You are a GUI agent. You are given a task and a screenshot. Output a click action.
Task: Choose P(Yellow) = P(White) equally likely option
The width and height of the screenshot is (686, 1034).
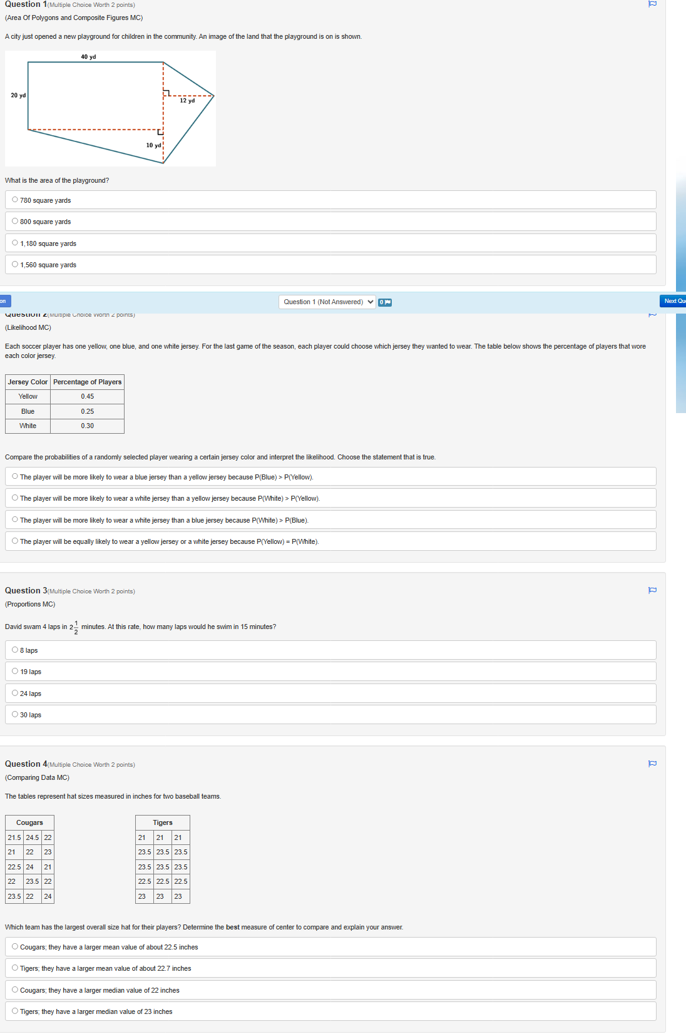15,541
